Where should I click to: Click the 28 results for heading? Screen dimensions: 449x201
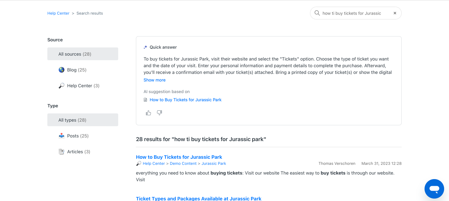tap(201, 139)
